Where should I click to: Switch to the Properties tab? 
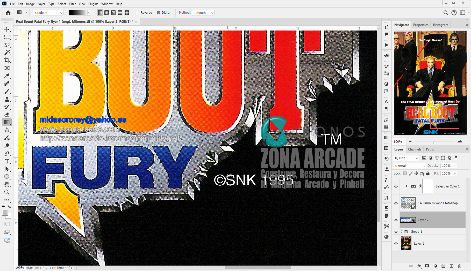pyautogui.click(x=421, y=25)
